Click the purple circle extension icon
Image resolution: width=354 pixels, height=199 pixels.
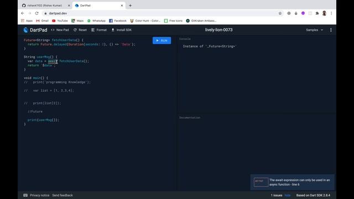pyautogui.click(x=303, y=13)
